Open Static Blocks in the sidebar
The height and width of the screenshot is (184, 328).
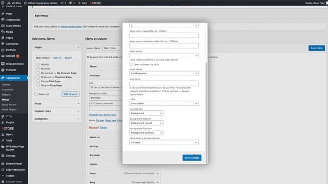(13, 26)
